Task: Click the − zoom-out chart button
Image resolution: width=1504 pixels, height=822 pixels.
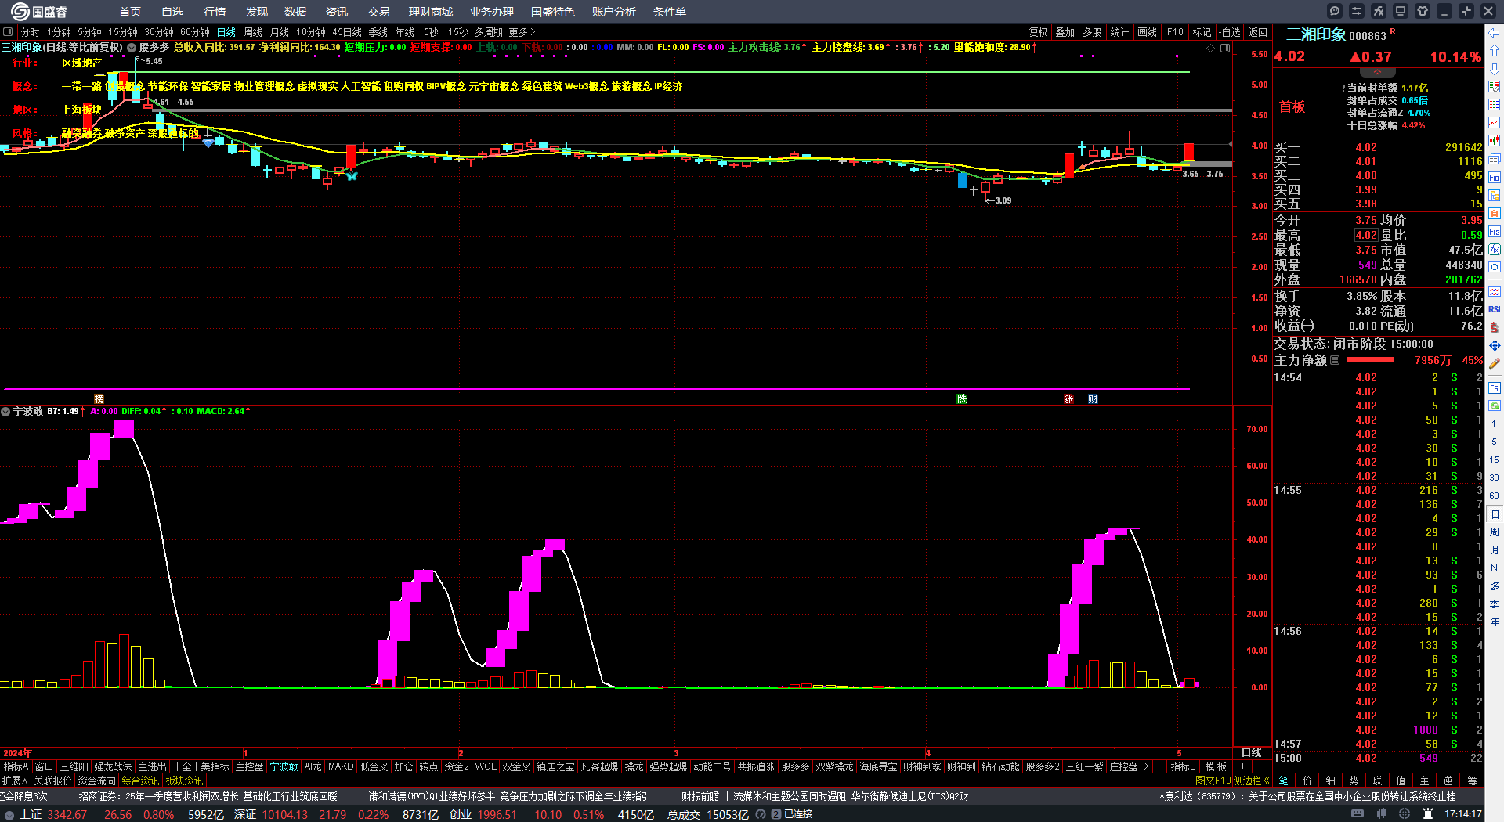Action: (1261, 766)
